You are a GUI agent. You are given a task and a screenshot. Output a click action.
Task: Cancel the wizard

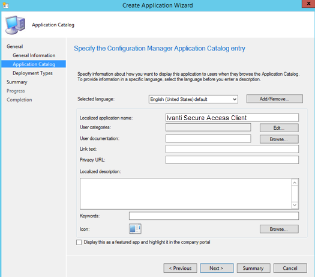point(290,268)
